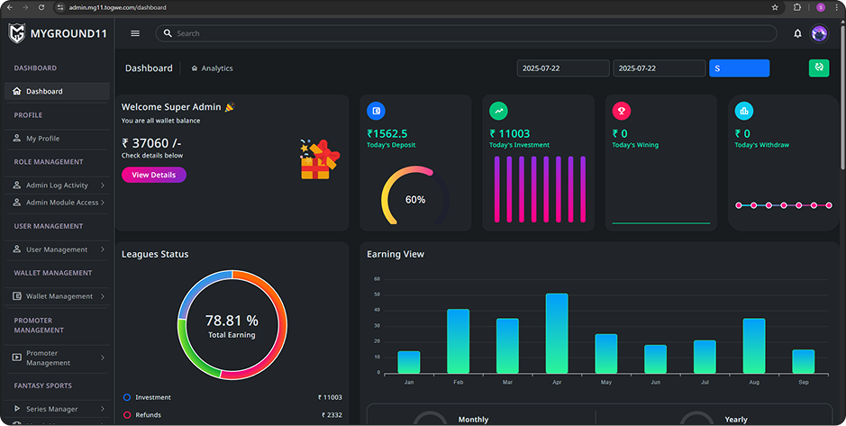Click the red trophy Wining icon
The height and width of the screenshot is (426, 846).
[x=622, y=111]
